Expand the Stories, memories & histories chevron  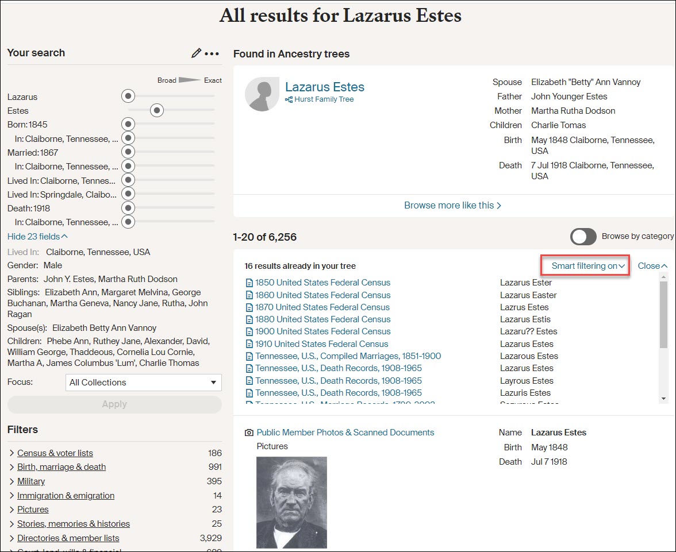(11, 523)
